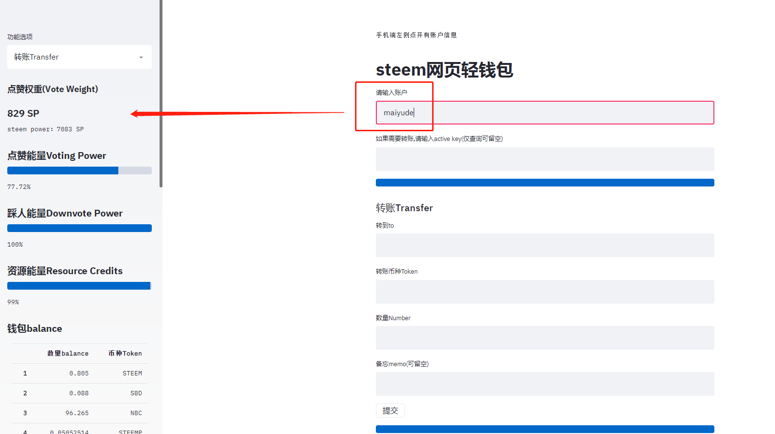Screen dimensions: 775x434
Task: Click the 829 SP vote weight value
Action: click(x=23, y=113)
